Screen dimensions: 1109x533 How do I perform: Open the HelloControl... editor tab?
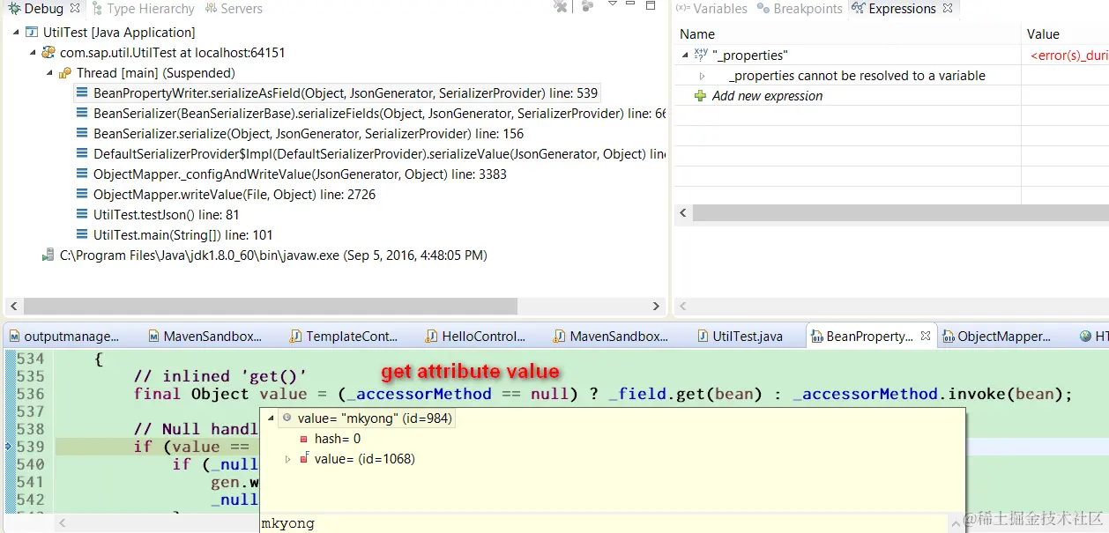pos(475,336)
